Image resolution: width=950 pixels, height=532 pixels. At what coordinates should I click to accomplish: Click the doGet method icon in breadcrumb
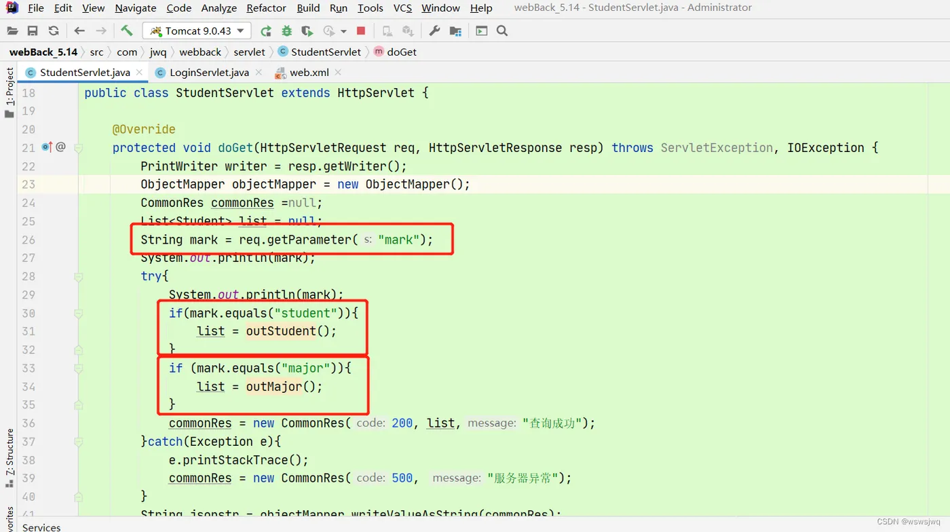tap(379, 52)
